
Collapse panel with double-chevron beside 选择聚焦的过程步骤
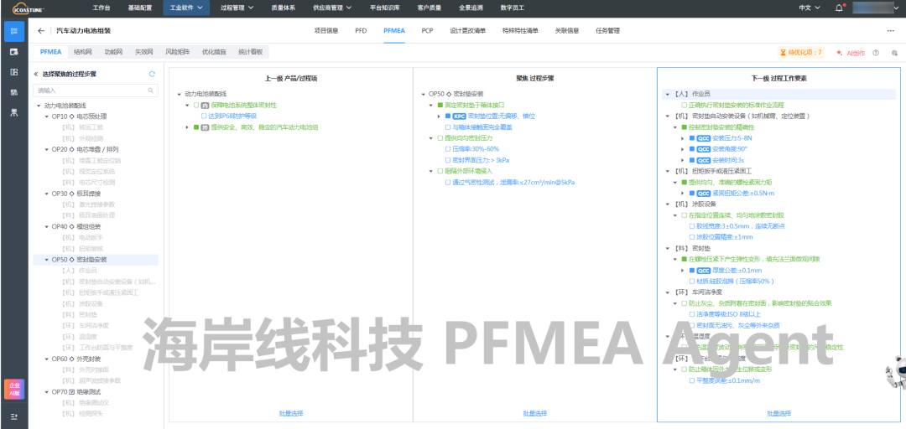36,74
